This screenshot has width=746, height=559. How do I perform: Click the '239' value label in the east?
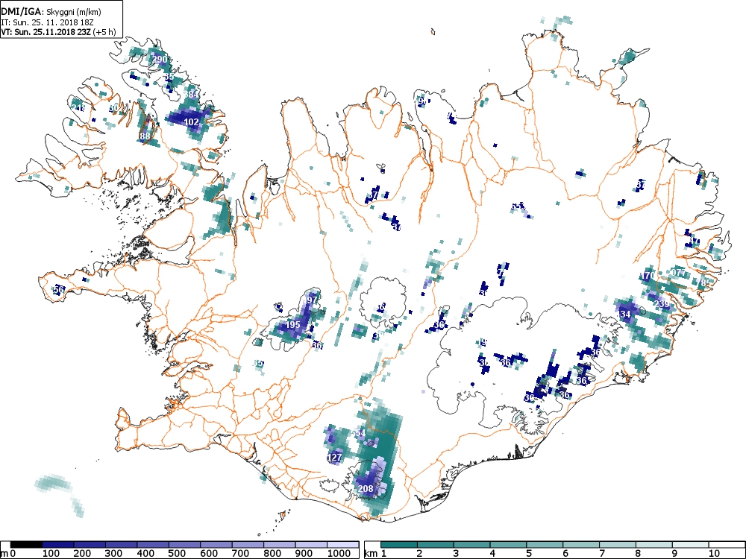click(x=661, y=304)
